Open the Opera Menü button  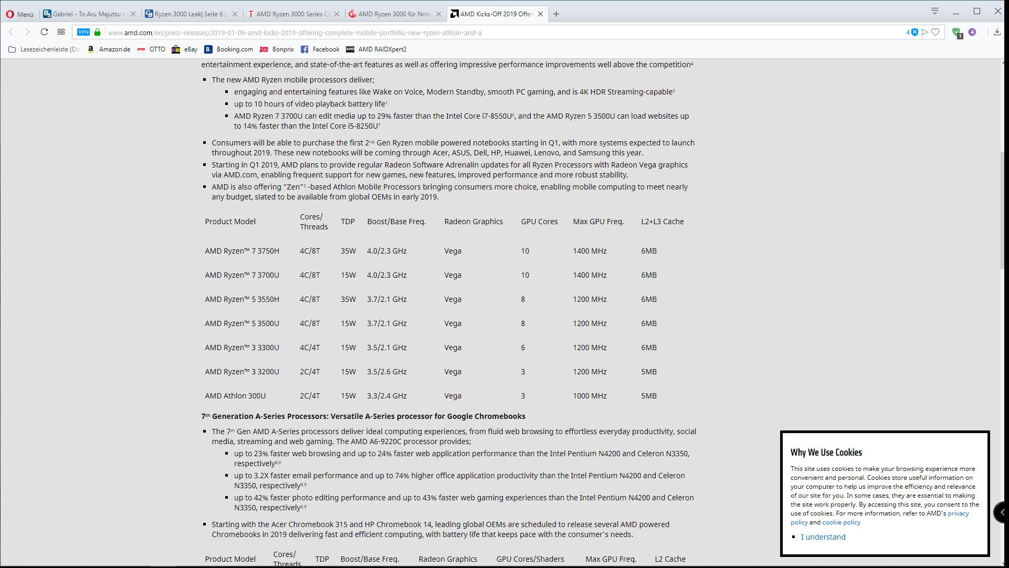coord(19,14)
